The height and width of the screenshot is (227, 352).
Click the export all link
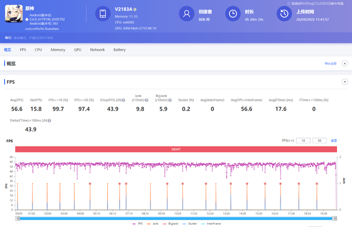click(x=330, y=63)
